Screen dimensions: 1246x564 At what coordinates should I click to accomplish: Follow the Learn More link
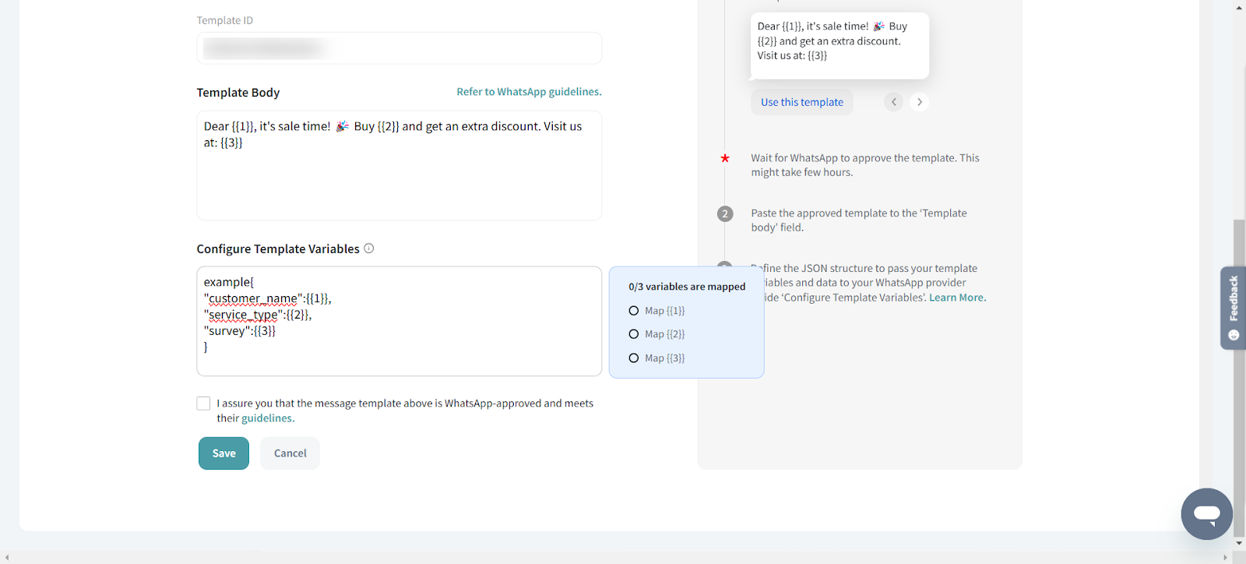tap(956, 298)
